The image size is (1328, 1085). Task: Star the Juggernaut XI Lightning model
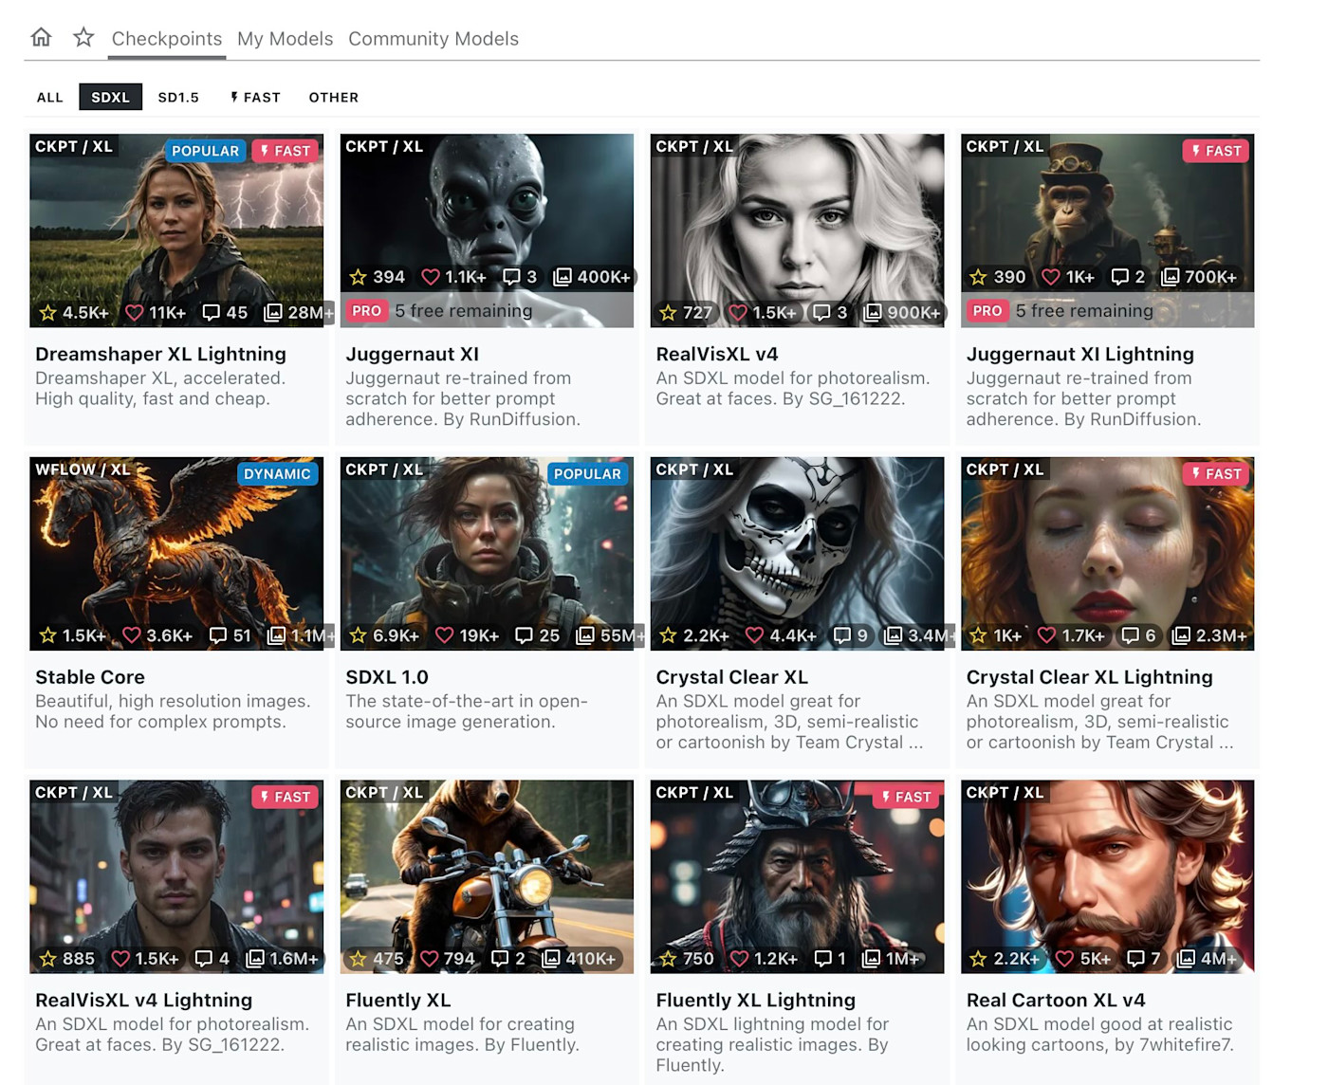(x=978, y=277)
